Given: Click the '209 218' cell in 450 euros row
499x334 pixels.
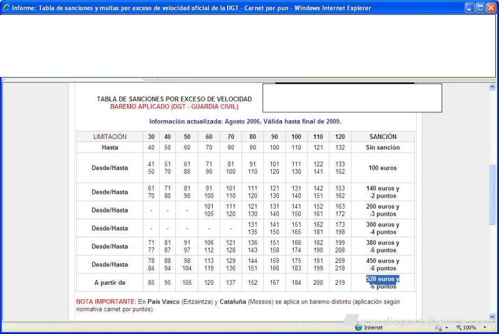Looking at the screenshot, I should click(x=340, y=264).
